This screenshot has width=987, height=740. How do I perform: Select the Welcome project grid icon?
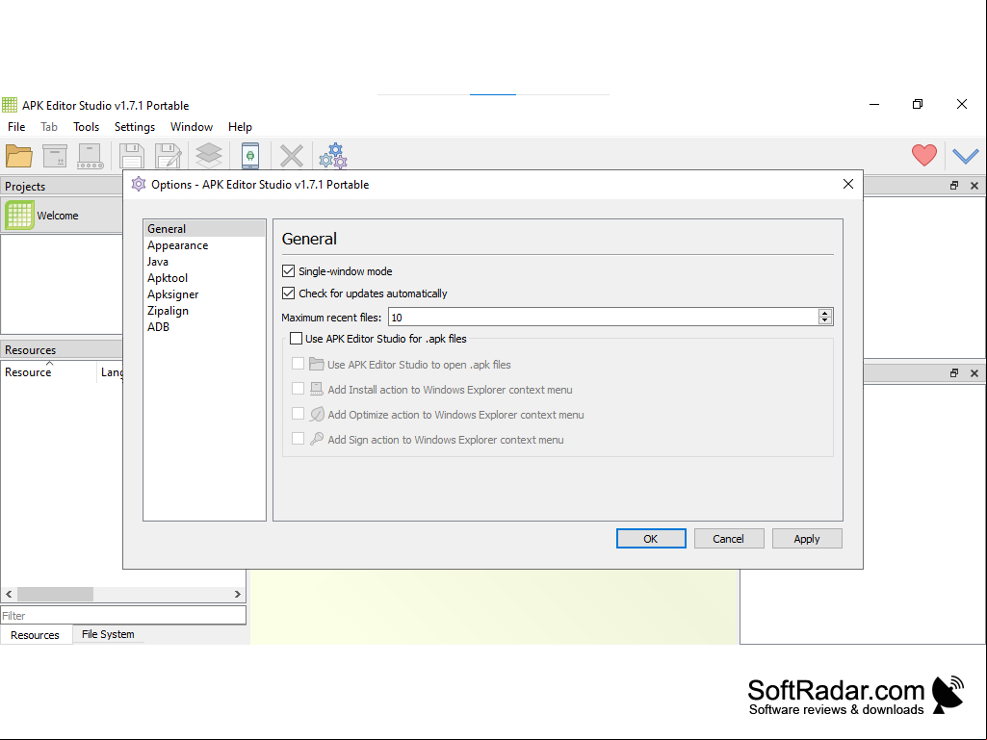[x=19, y=216]
